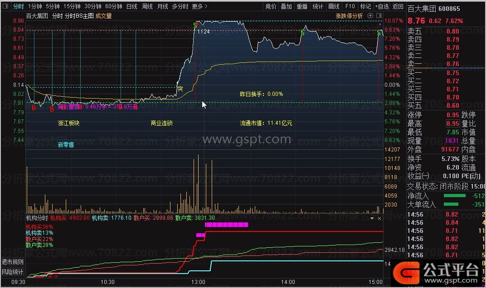Click the 浙江板块 sector label

tap(68, 123)
